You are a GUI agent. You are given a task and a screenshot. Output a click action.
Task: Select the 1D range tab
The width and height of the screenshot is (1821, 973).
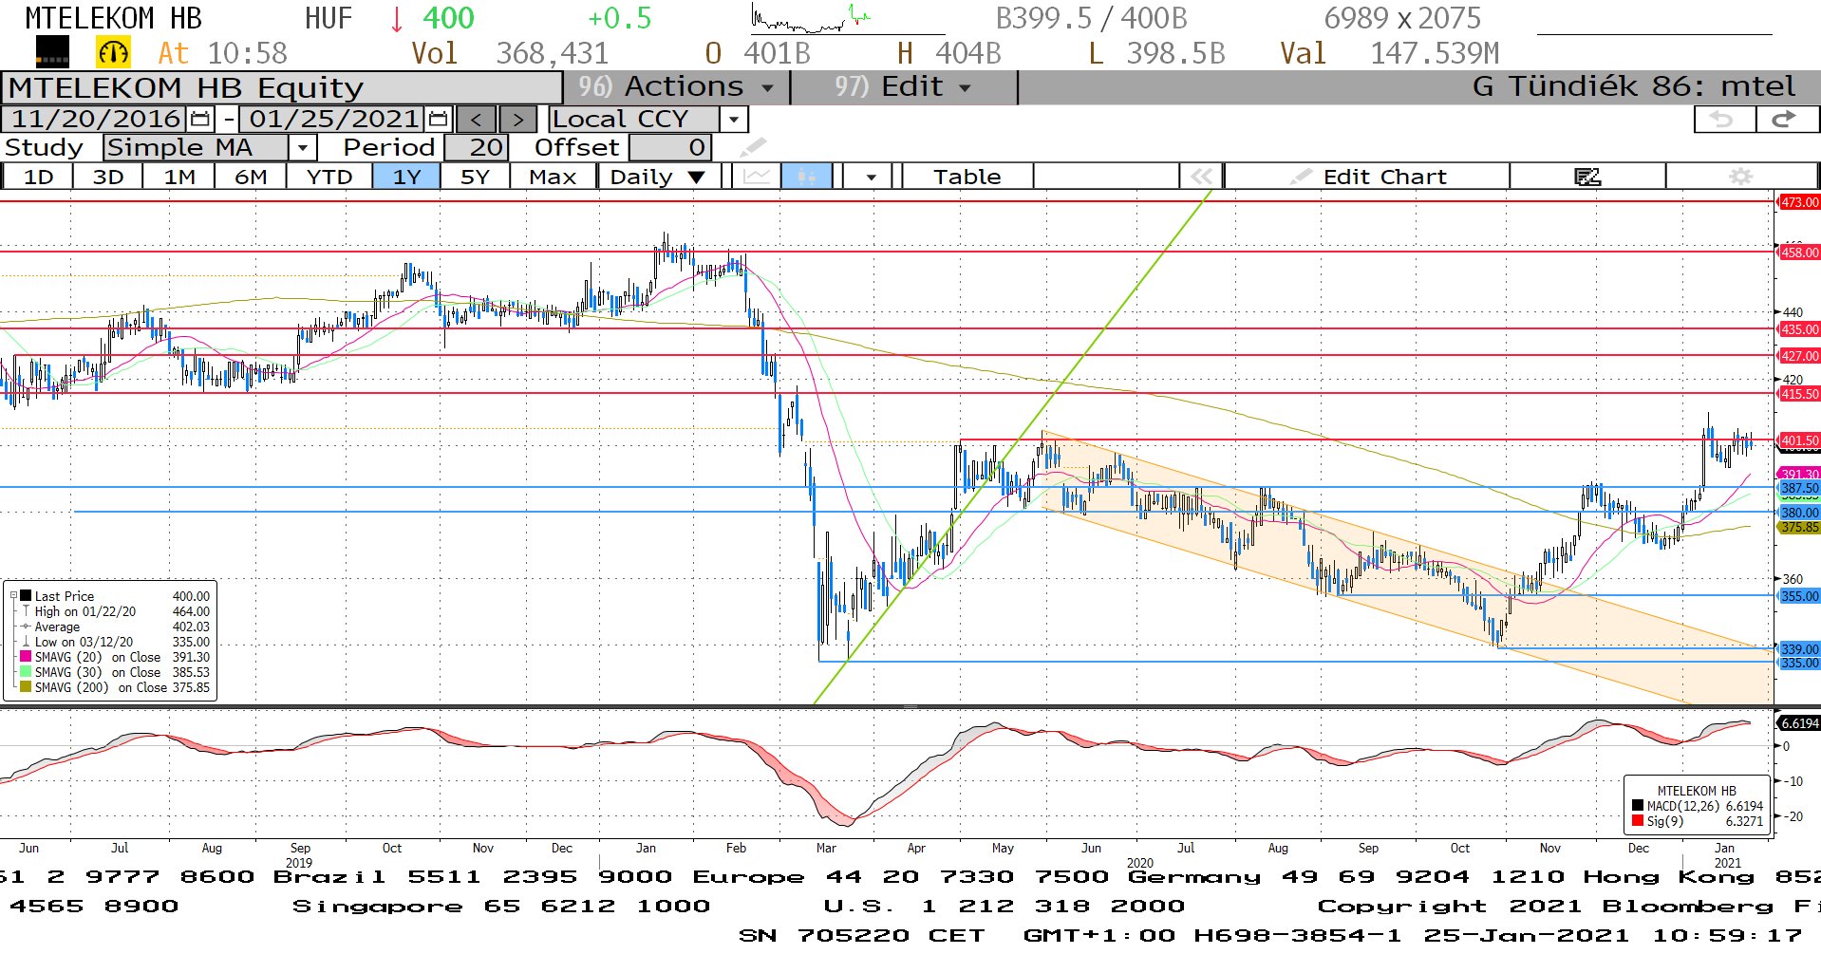click(x=38, y=177)
